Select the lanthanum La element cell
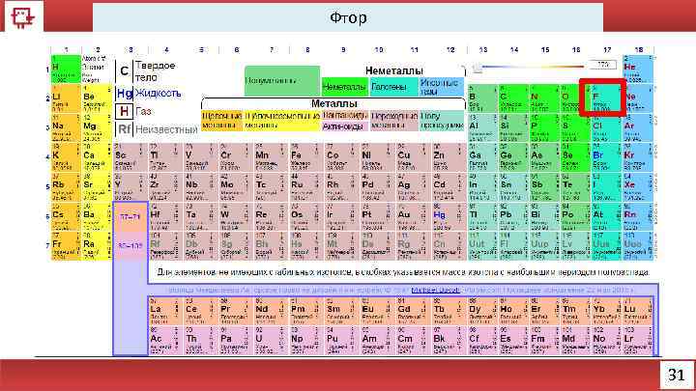This screenshot has width=696, height=391. click(x=164, y=311)
